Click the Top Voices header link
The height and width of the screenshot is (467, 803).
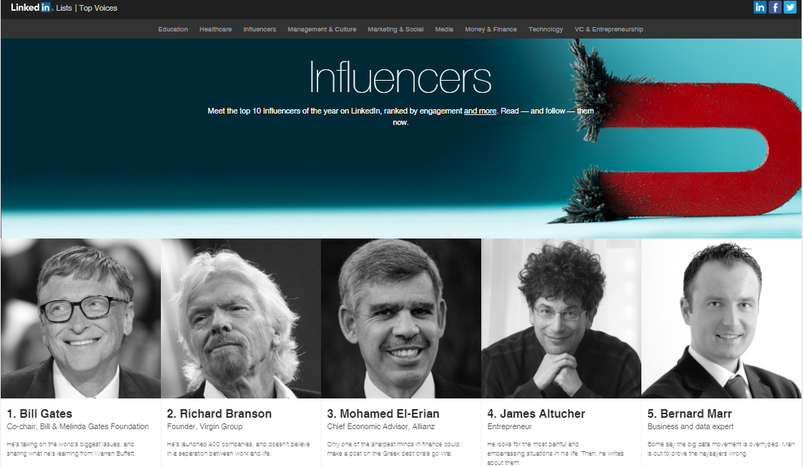pos(98,8)
